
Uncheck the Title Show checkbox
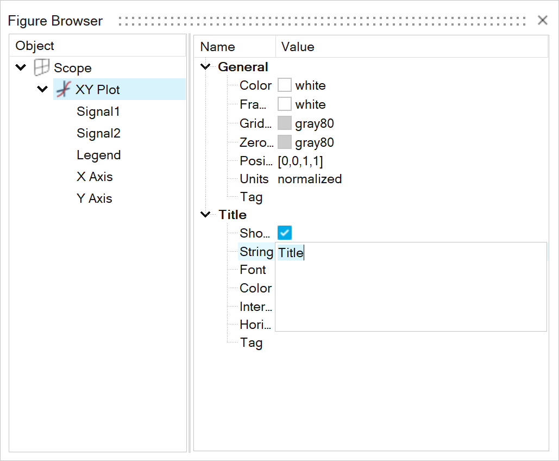(x=285, y=233)
